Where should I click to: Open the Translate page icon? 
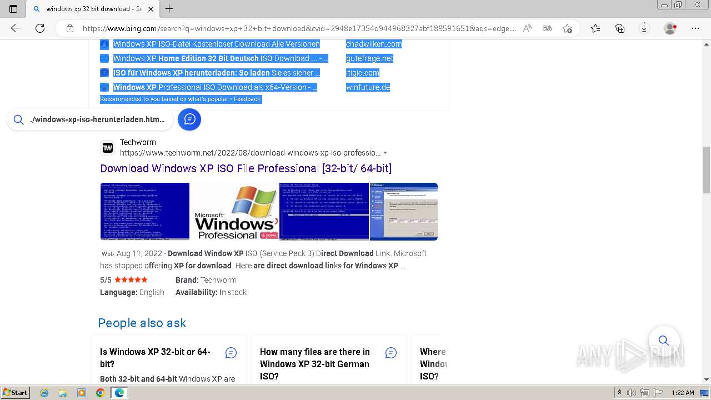(x=547, y=28)
